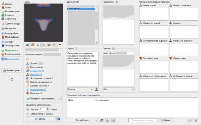Select Константин in friends list
The width and height of the screenshot is (201, 125).
(x=81, y=9)
